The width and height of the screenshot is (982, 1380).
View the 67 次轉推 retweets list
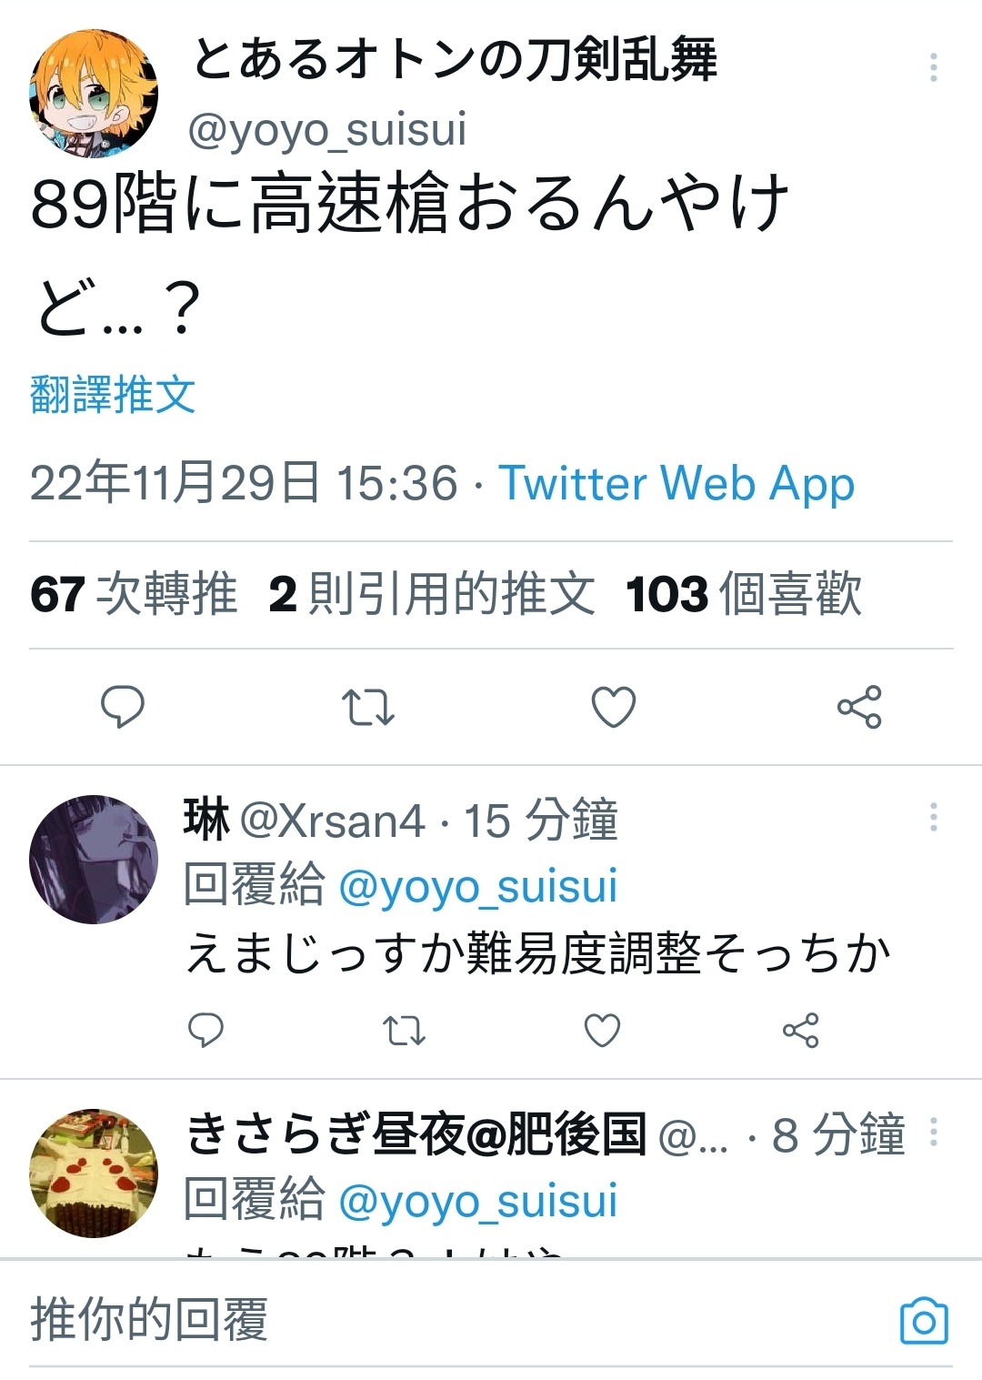pyautogui.click(x=134, y=593)
